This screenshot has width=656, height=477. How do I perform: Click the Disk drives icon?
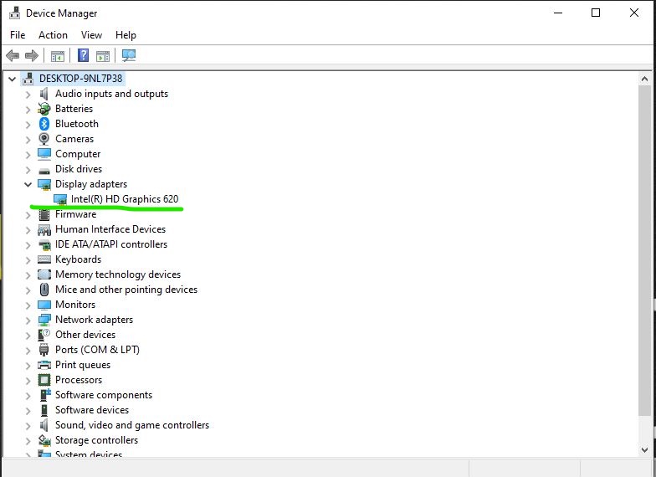point(44,170)
